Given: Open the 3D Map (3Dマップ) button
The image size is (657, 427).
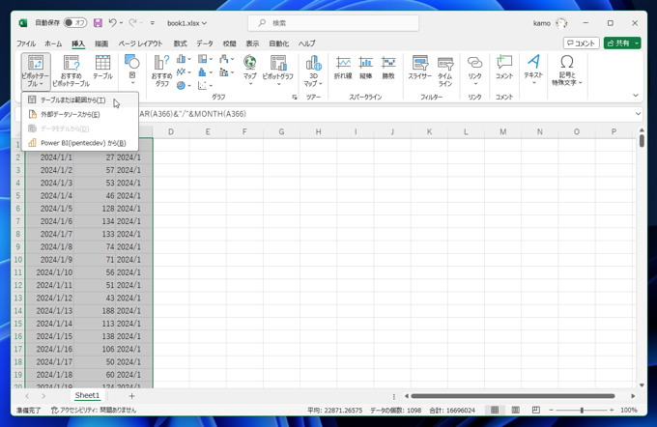Looking at the screenshot, I should point(313,71).
